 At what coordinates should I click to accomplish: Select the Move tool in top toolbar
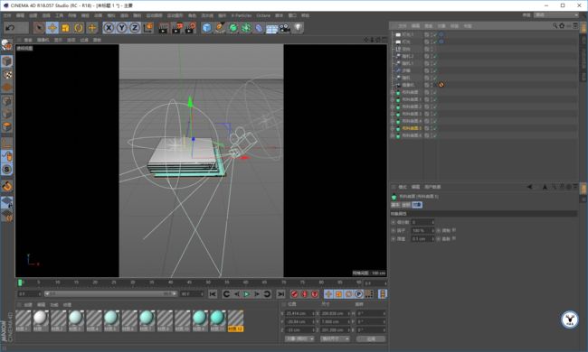[x=52, y=28]
